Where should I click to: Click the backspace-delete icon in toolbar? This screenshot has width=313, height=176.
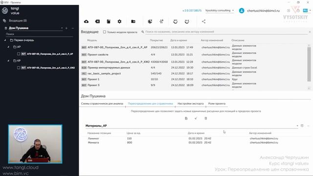point(97,22)
